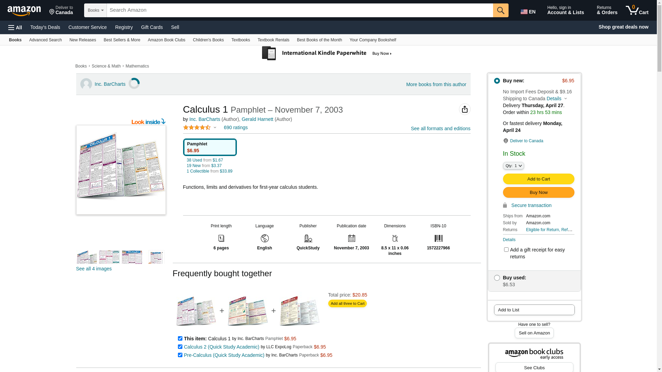Click the Deliver to Canada location icon
This screenshot has height=372, width=662.
[x=505, y=141]
